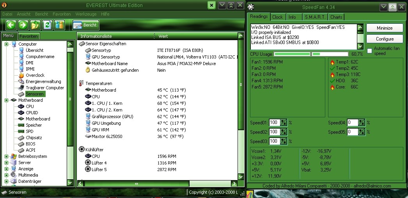Adjust Speed03 spinner arrows

(284, 141)
